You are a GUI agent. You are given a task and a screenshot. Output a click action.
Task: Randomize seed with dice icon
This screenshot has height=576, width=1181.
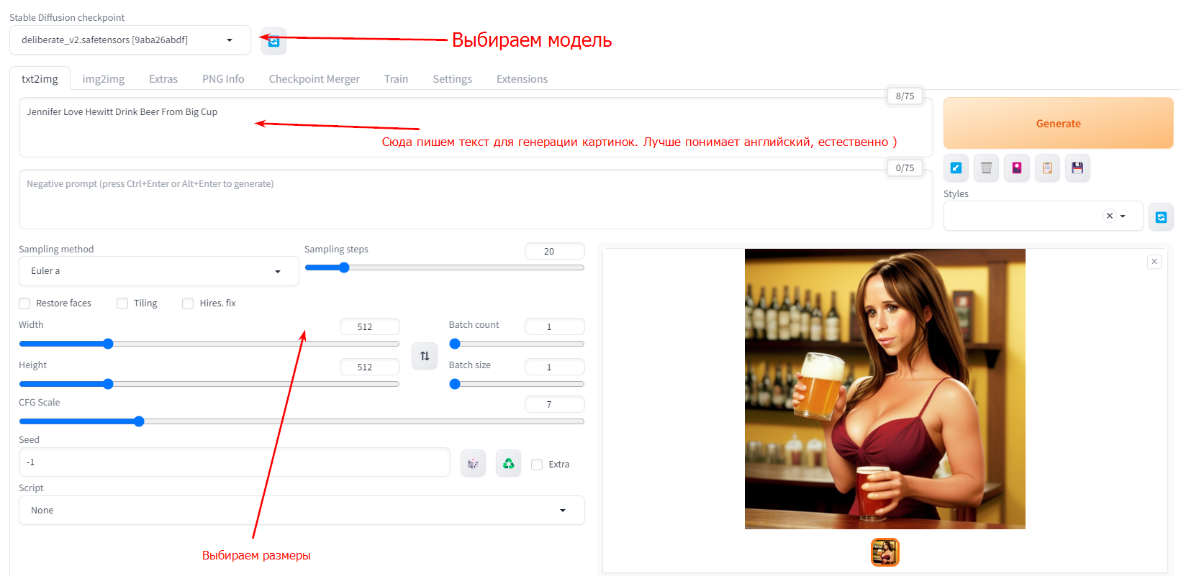click(473, 463)
